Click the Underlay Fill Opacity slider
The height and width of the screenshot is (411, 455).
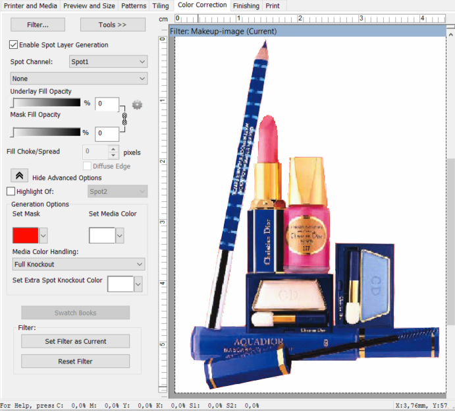coord(46,103)
